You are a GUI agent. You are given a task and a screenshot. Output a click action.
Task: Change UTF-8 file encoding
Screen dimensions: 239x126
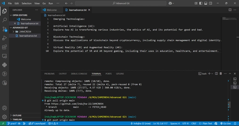[x=186, y=123]
